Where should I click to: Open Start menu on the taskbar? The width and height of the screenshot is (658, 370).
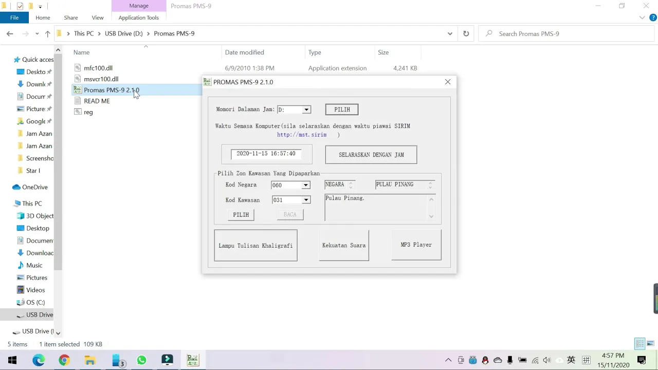coord(12,360)
